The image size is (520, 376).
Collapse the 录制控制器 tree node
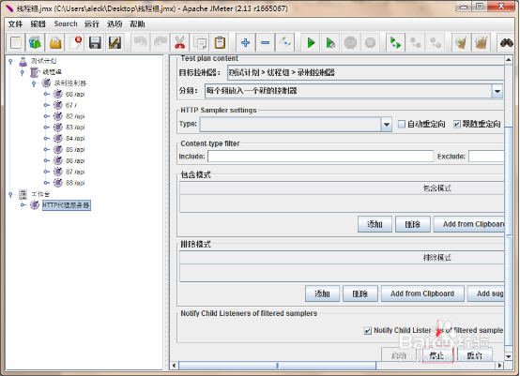(x=34, y=83)
